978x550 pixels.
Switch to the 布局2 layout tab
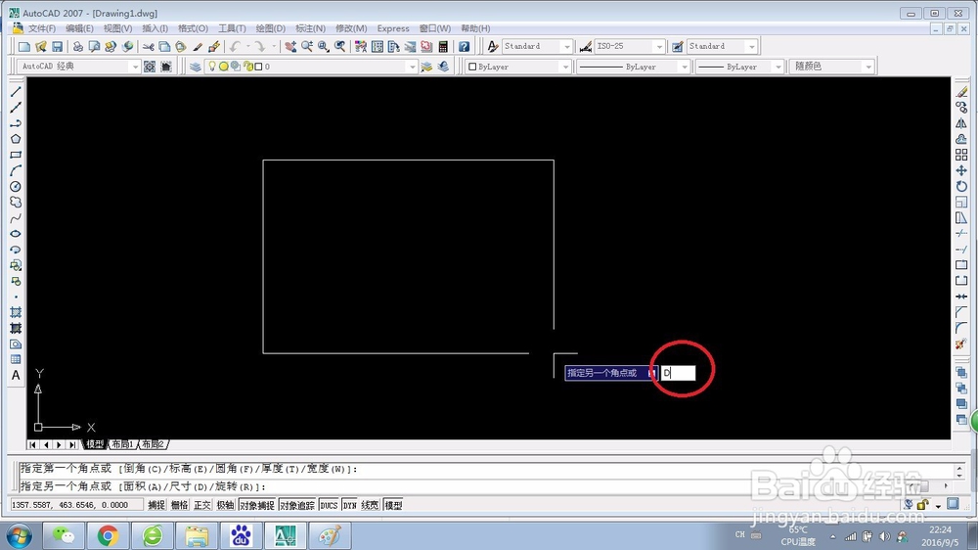pyautogui.click(x=153, y=444)
